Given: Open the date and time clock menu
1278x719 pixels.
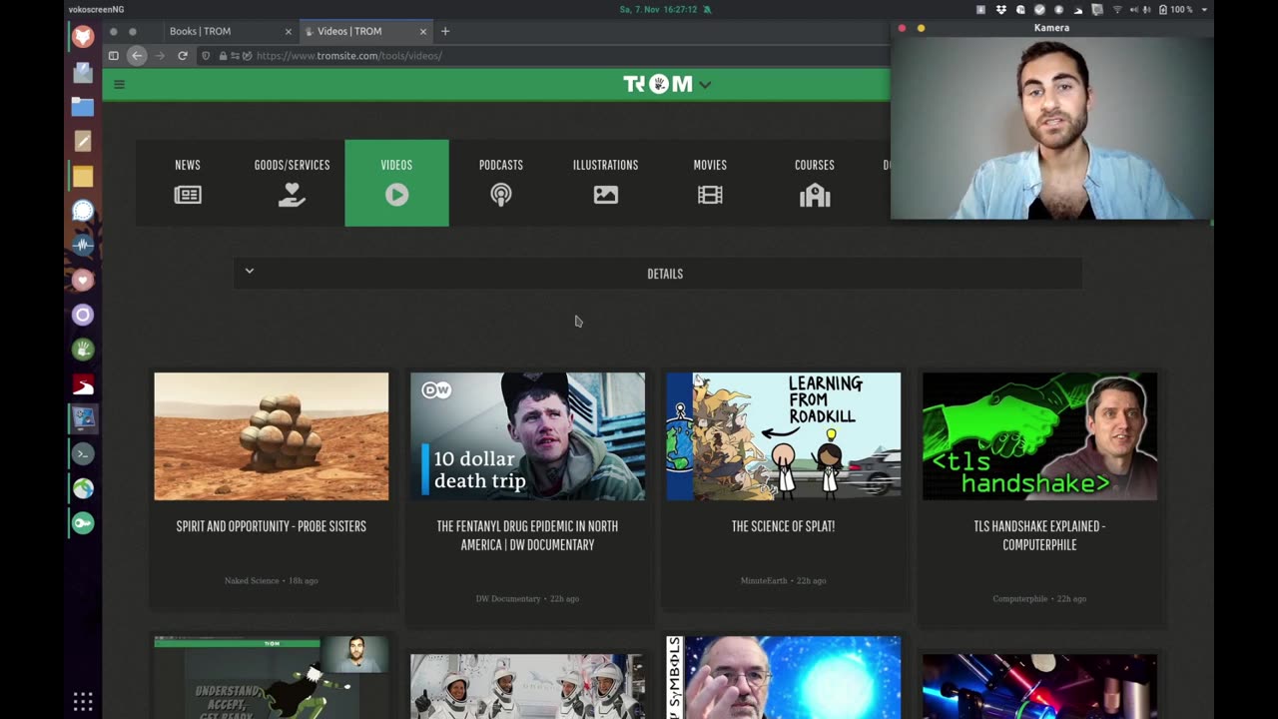Looking at the screenshot, I should point(659,9).
